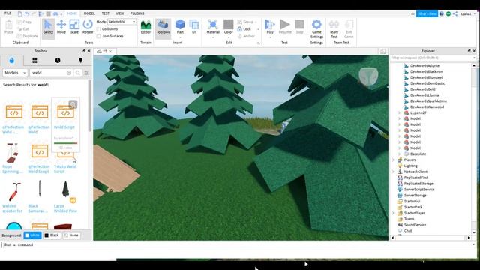Set Toolbox background to White
480x270 pixels.
[32, 235]
